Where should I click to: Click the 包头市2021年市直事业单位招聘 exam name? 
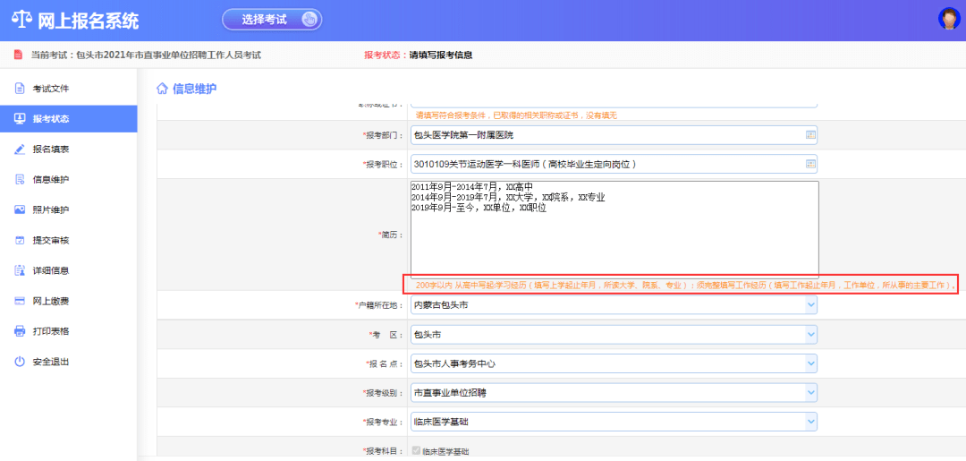tap(169, 55)
